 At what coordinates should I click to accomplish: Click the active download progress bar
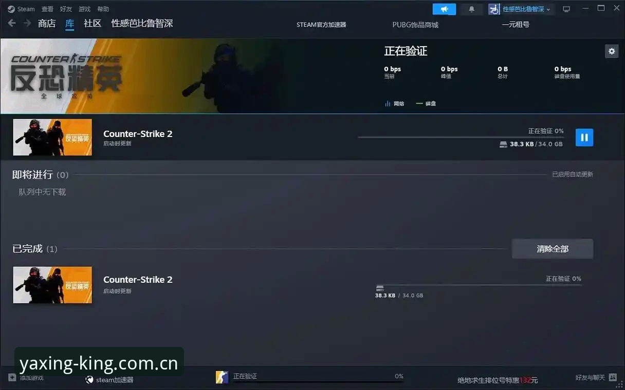point(461,138)
